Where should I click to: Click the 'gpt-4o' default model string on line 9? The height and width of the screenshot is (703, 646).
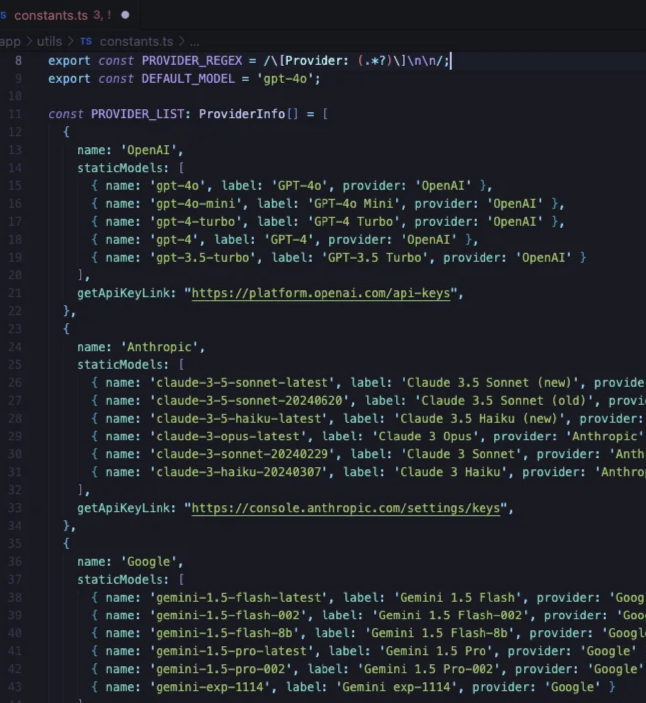coord(285,79)
